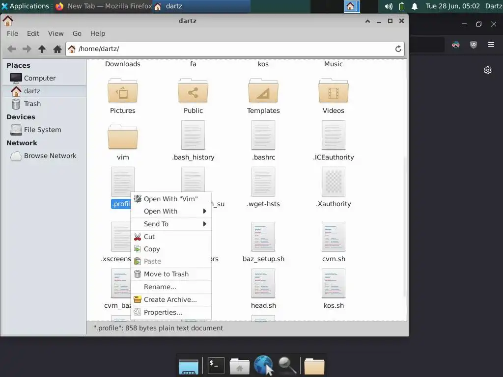This screenshot has height=377, width=503.
Task: Open Trash in Places sidebar
Action: click(44, 104)
